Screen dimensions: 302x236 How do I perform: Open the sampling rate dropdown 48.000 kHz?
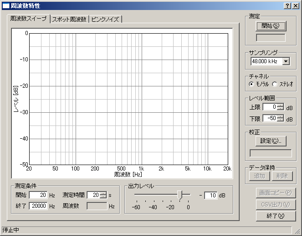click(x=286, y=61)
